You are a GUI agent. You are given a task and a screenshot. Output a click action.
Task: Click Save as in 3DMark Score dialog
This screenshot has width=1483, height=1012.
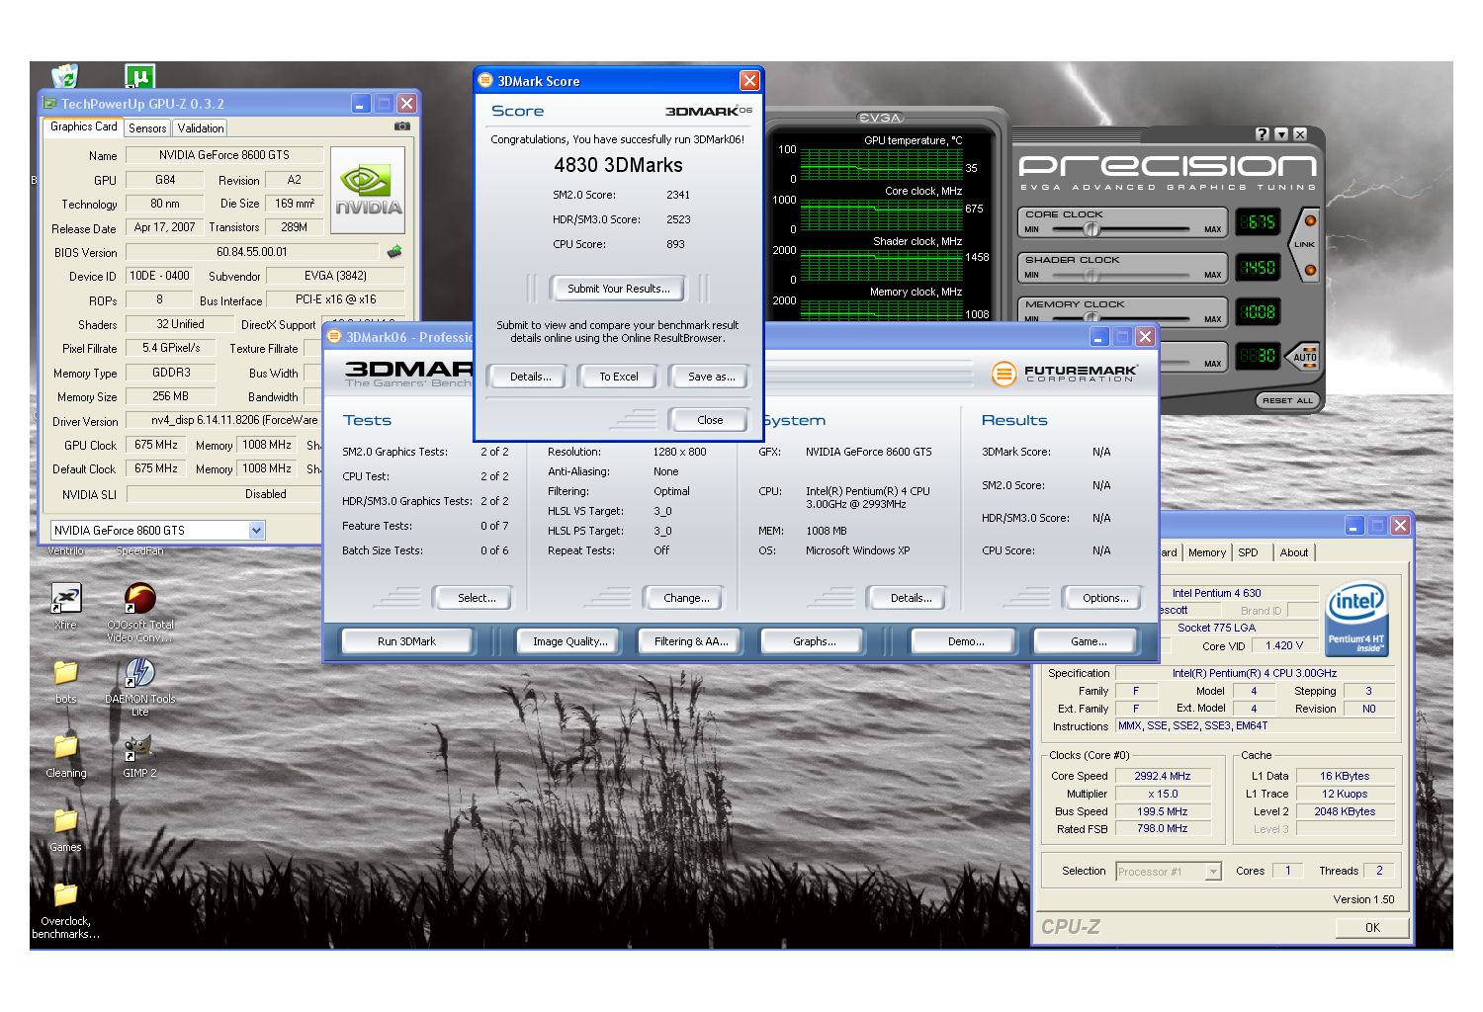(x=712, y=377)
